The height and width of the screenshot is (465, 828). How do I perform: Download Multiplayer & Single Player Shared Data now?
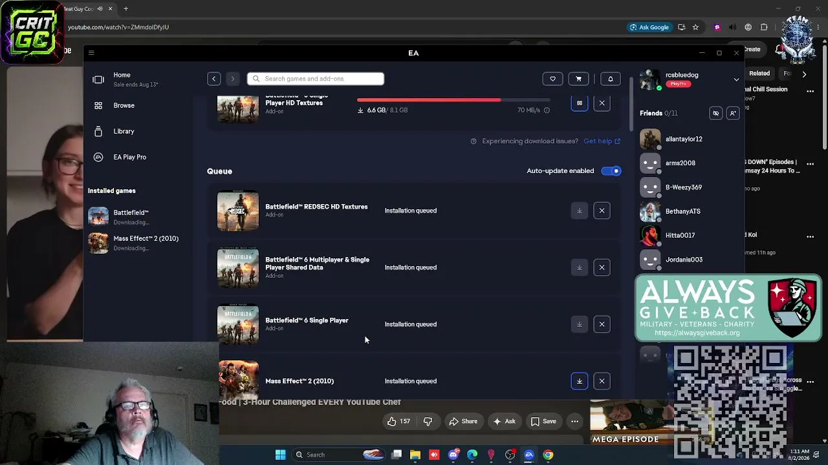(x=580, y=267)
